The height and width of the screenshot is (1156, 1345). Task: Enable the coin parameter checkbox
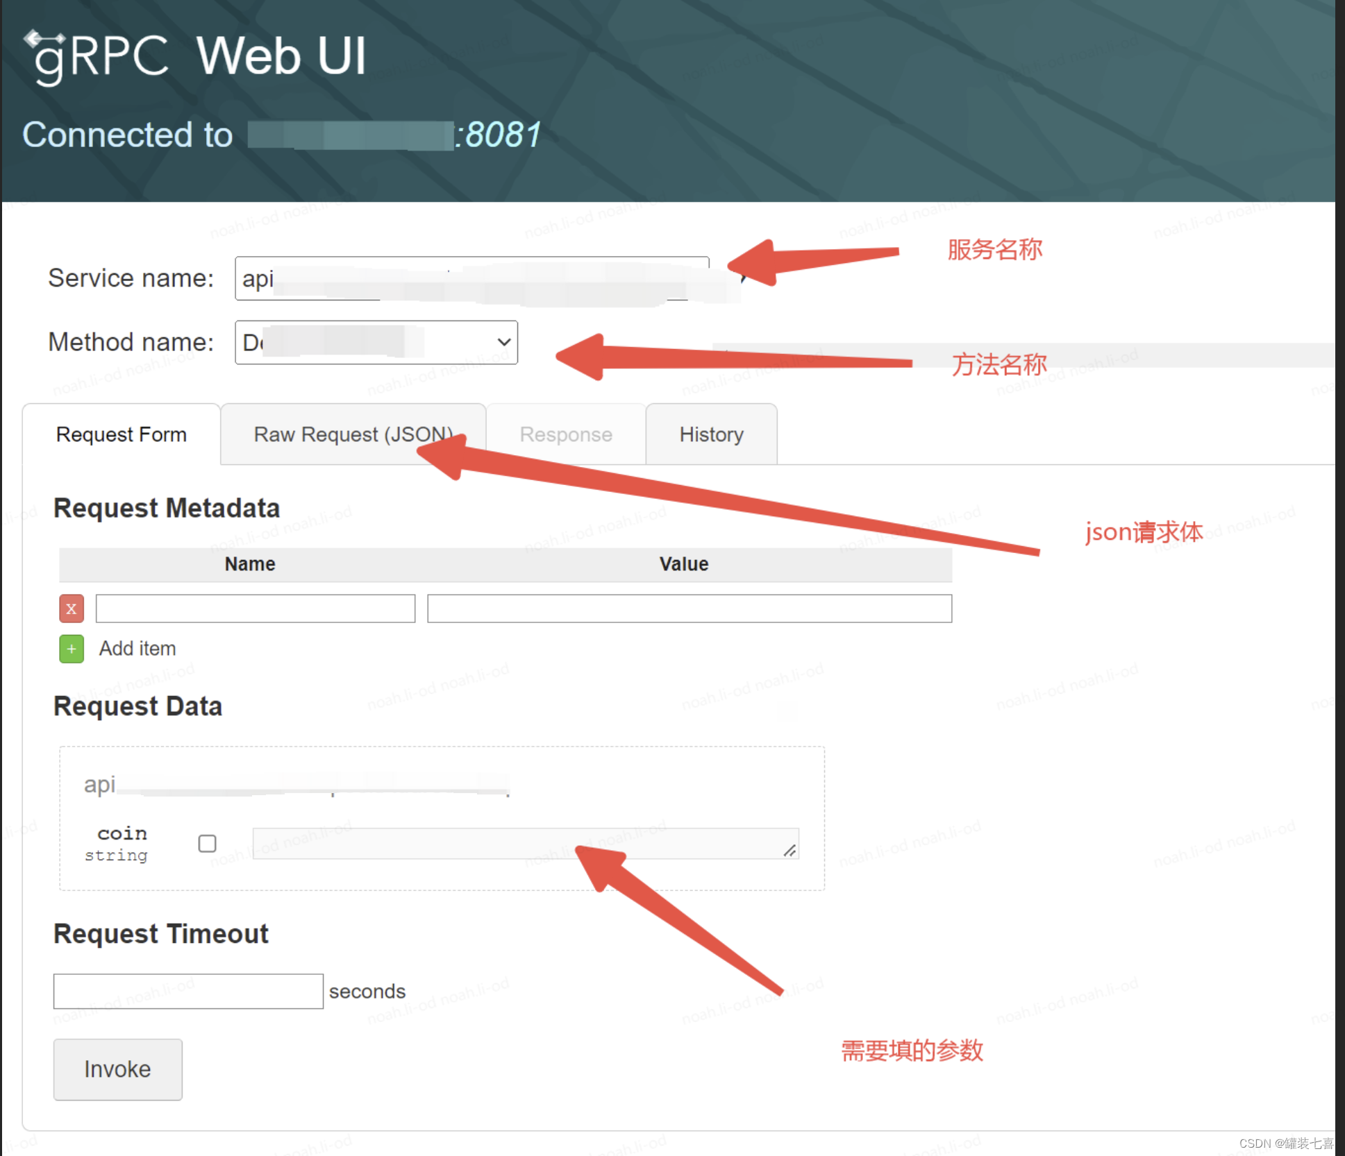click(207, 843)
